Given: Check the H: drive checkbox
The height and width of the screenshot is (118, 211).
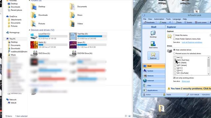Looking at the screenshot, I should (175, 70).
